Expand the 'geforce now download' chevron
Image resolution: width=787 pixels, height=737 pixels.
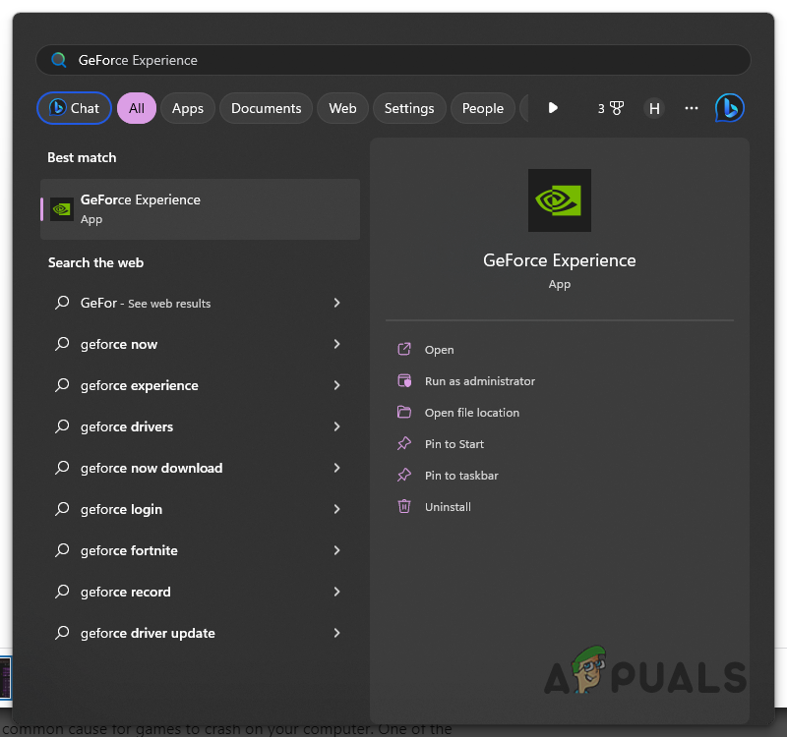pos(336,468)
